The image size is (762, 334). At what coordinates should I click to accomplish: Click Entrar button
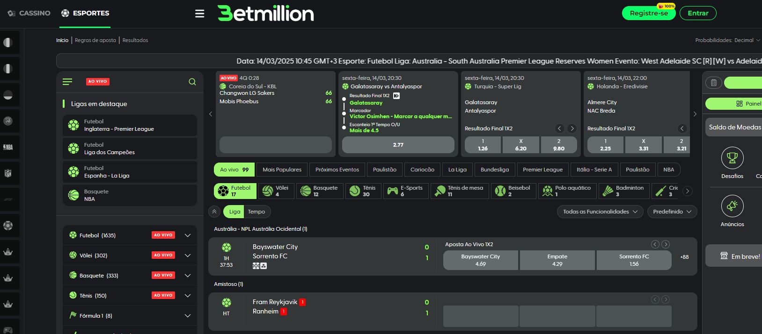click(698, 13)
